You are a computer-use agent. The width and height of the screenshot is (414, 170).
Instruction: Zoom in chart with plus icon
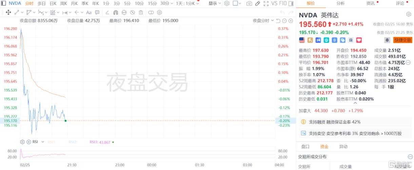291,21
